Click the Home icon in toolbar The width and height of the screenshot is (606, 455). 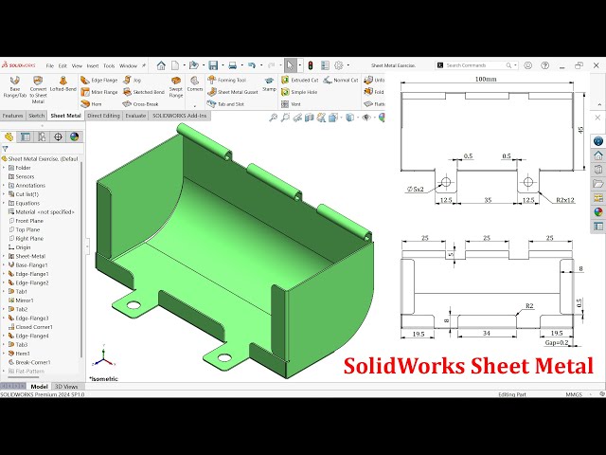(161, 65)
